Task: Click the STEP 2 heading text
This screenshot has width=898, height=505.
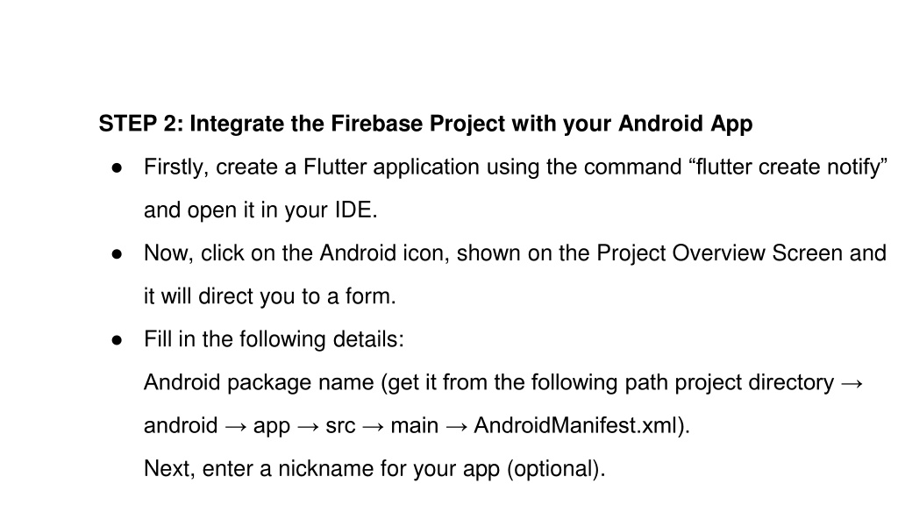Action: tap(425, 124)
